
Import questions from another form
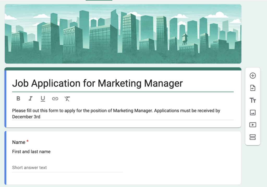[252, 88]
